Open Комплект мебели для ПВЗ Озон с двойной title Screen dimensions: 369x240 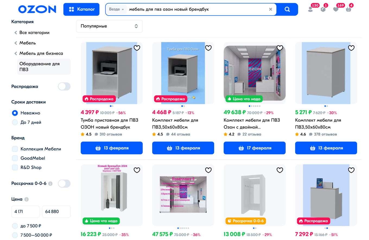tap(252, 124)
